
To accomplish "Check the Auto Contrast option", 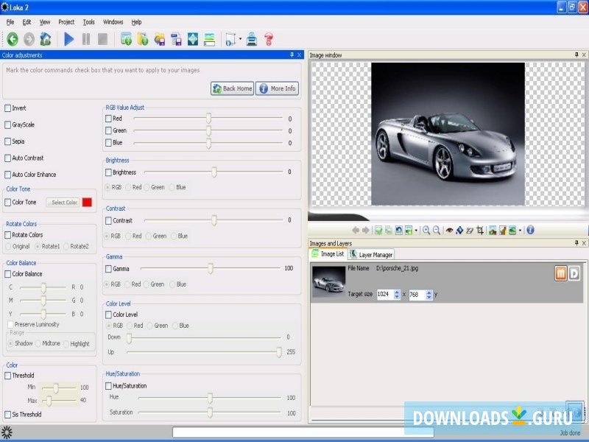I will click(8, 158).
